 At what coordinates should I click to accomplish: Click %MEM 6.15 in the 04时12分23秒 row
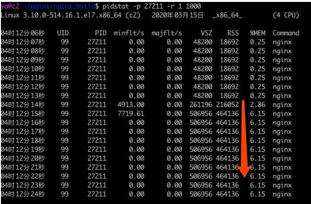258,185
